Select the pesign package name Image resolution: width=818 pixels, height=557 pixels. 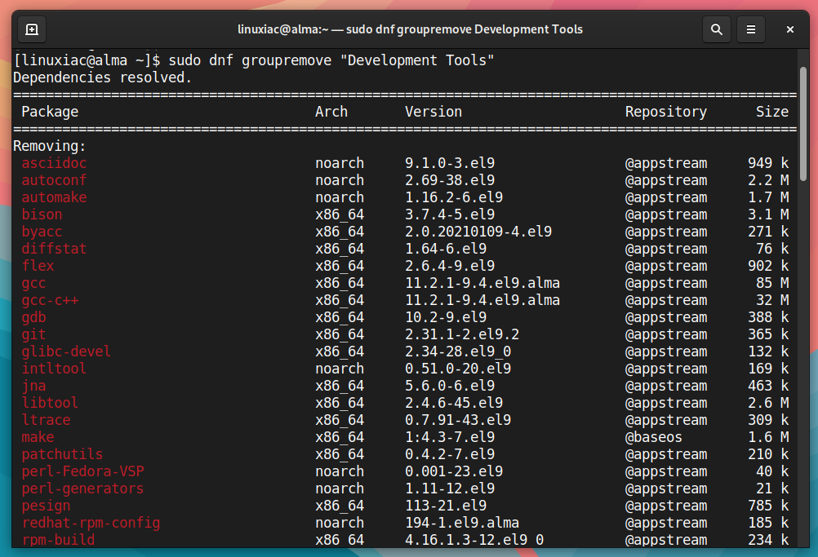[46, 506]
